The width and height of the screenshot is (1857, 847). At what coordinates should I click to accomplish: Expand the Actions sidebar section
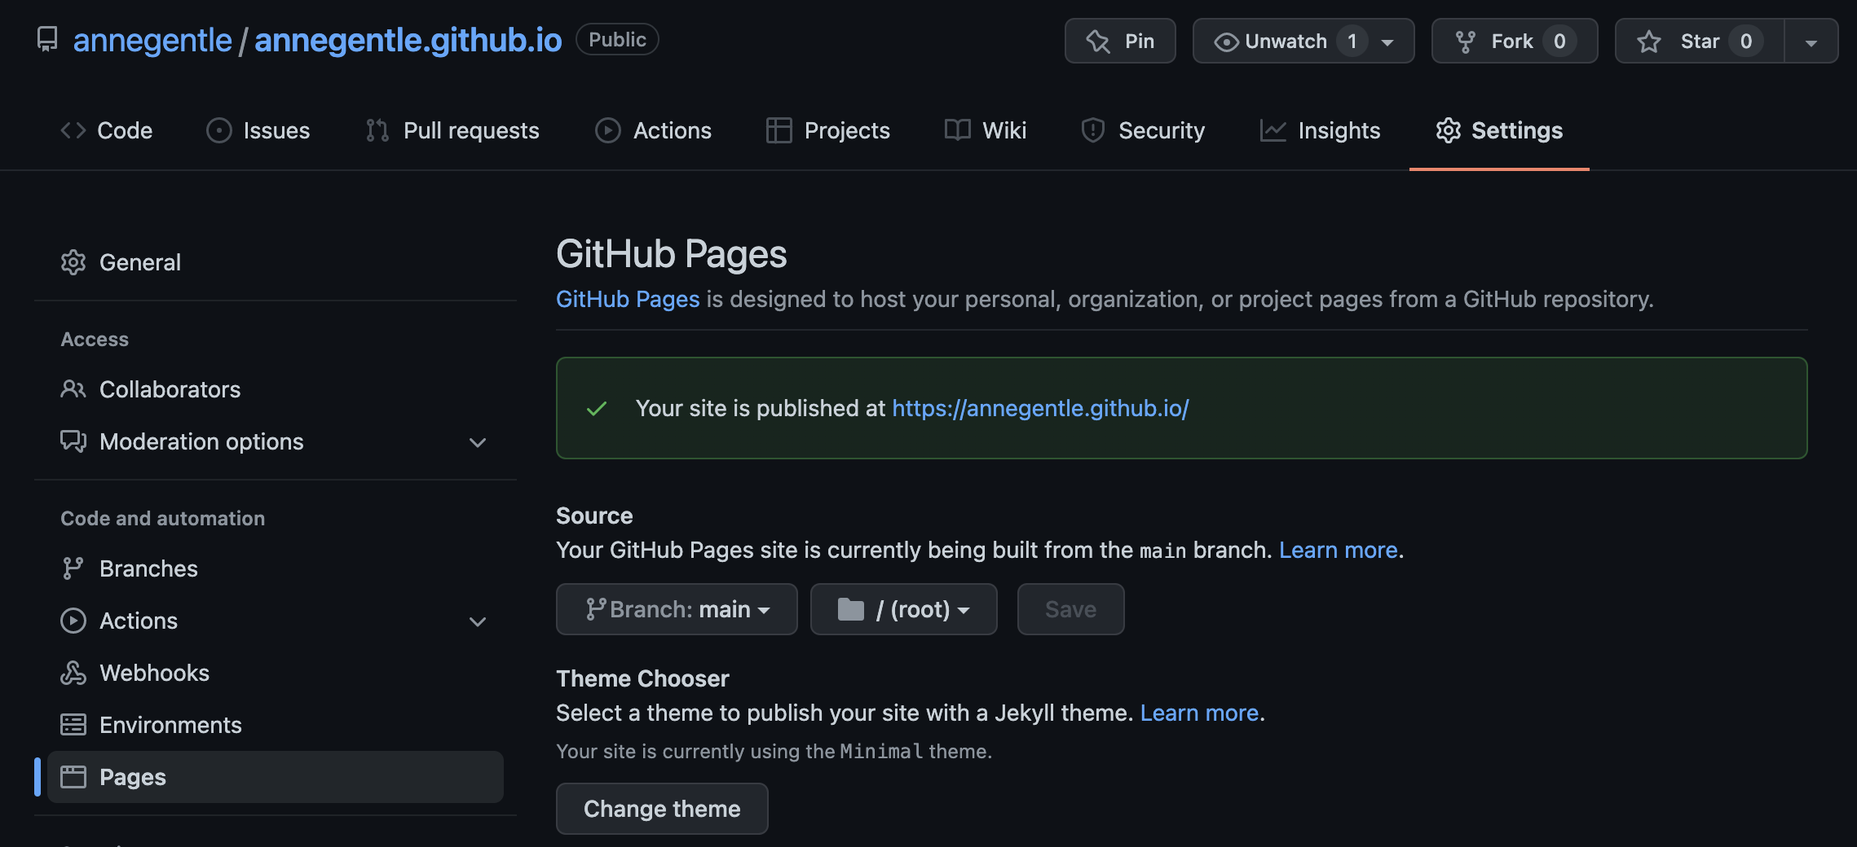(477, 621)
